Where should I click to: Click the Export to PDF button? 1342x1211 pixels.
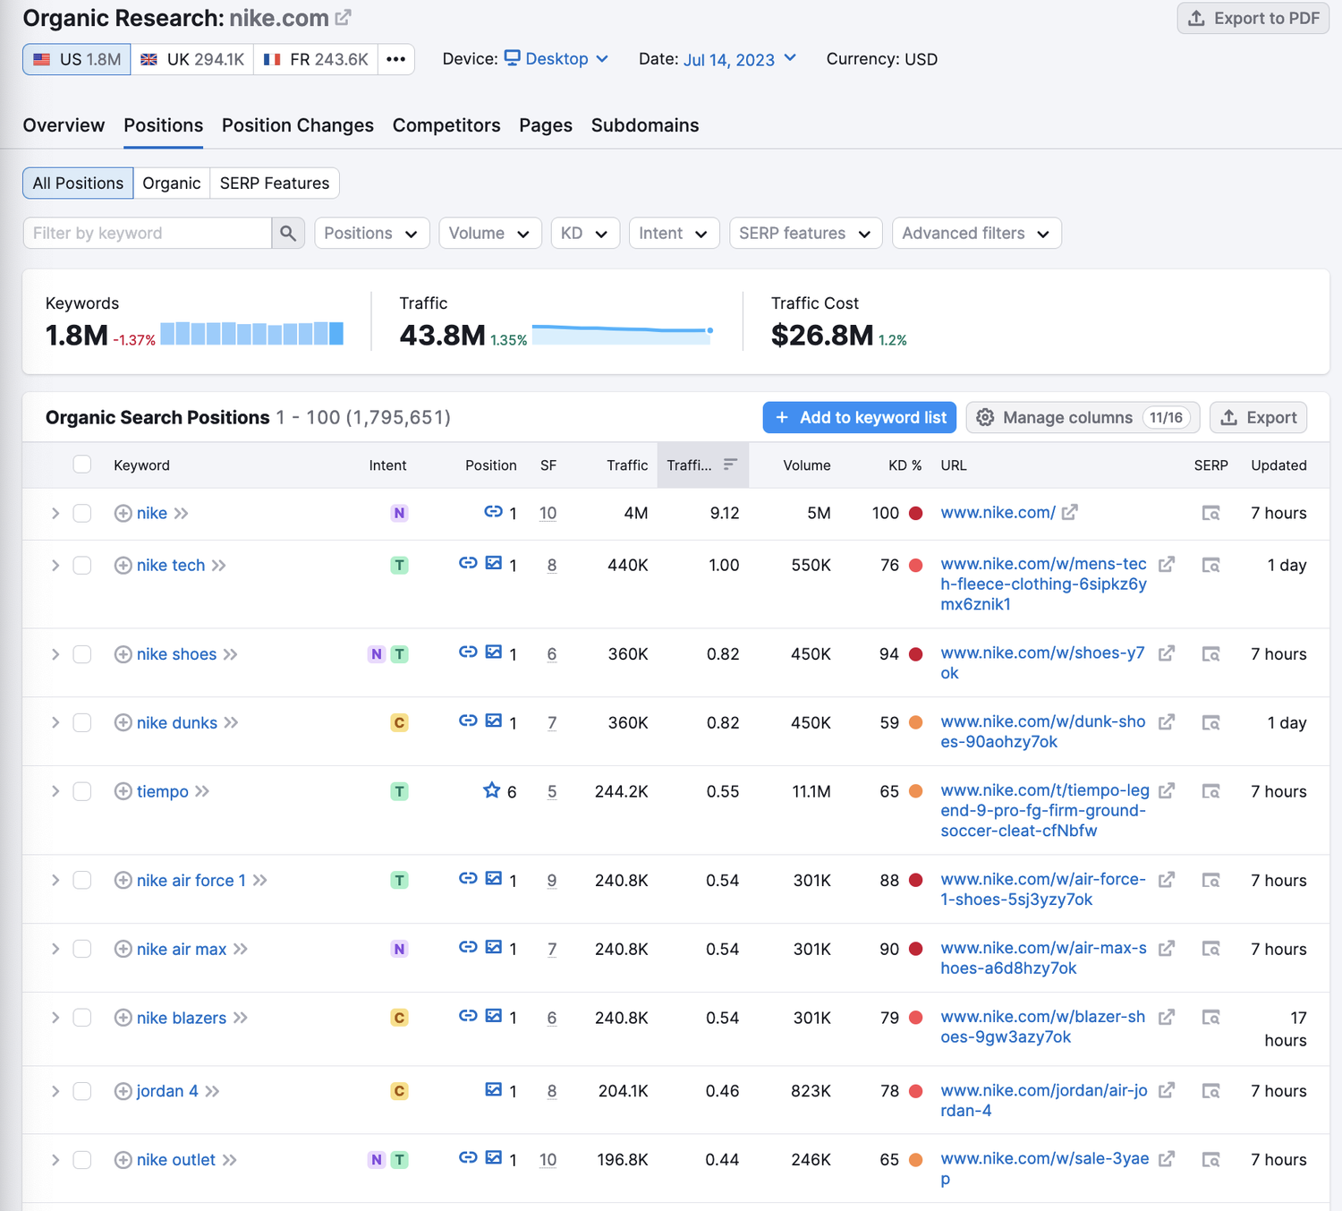1253,18
